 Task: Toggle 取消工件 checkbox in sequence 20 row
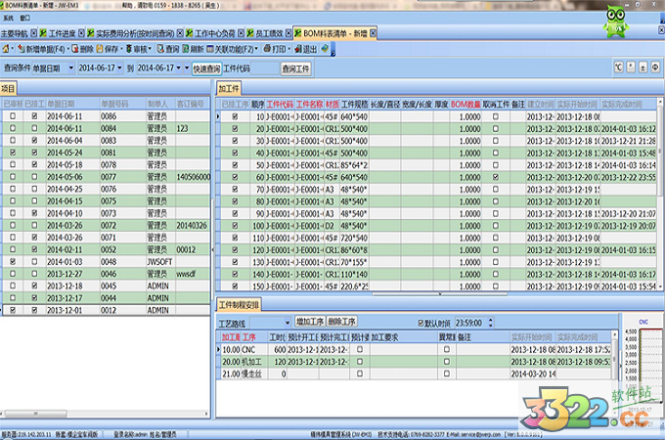[496, 128]
